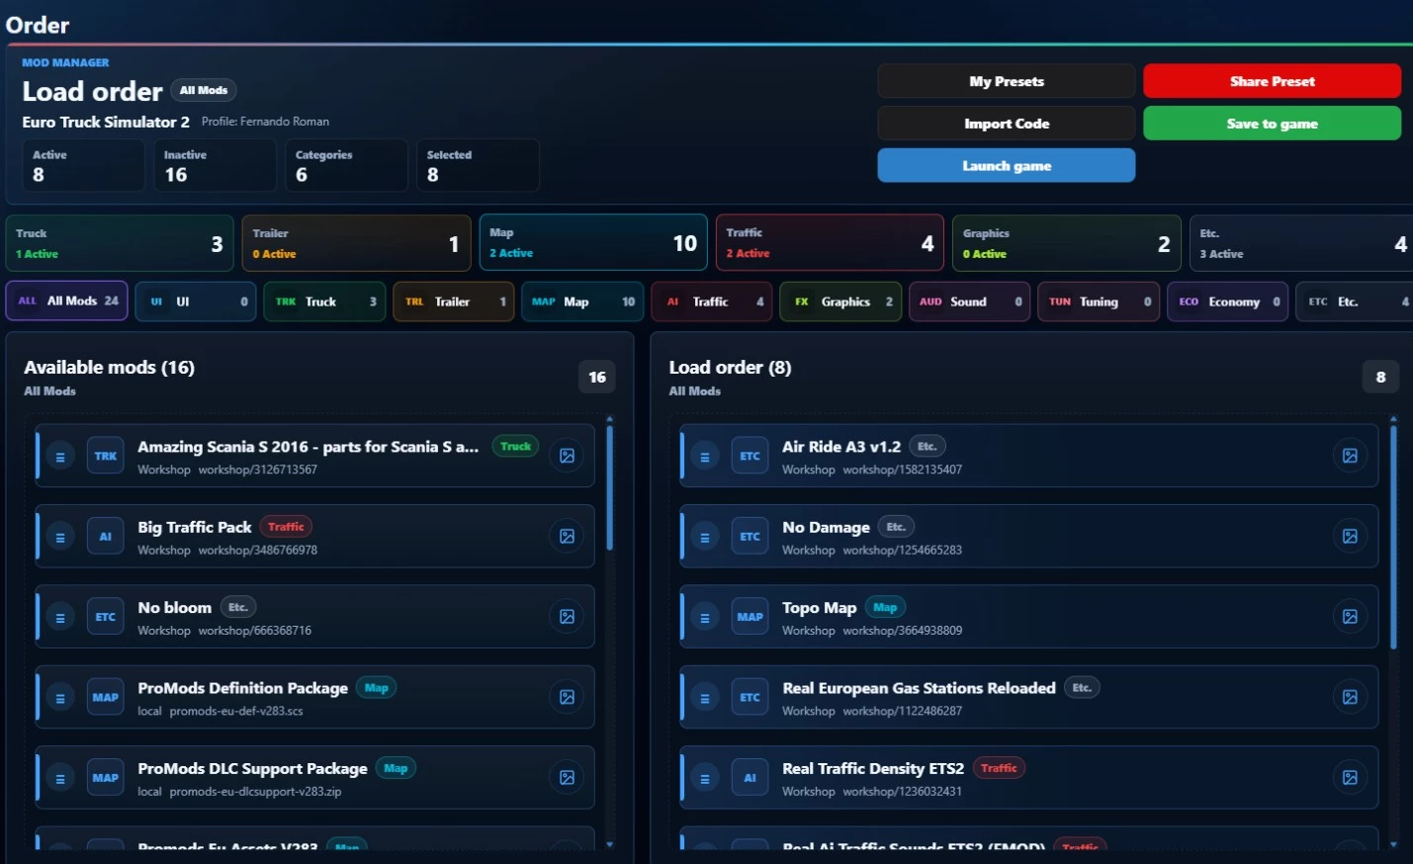Click handle icon on Real European Gas Stations
1413x864 pixels.
point(705,698)
